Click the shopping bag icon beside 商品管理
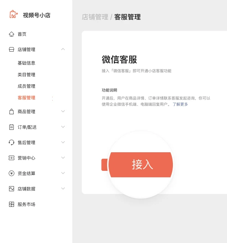The height and width of the screenshot is (243, 227). click(x=11, y=111)
